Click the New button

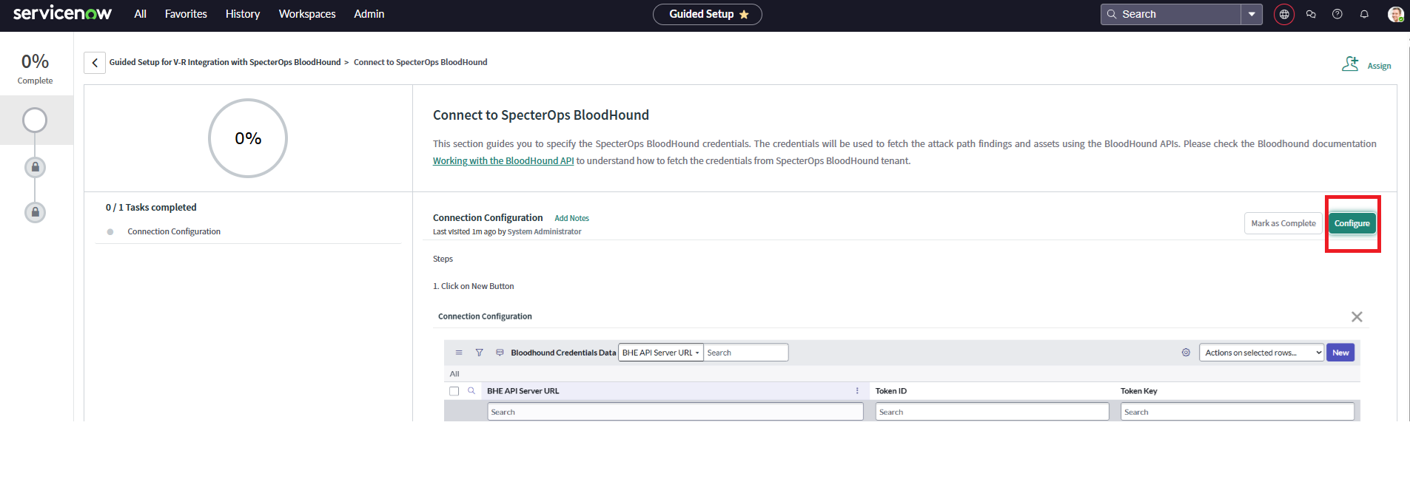coord(1340,353)
